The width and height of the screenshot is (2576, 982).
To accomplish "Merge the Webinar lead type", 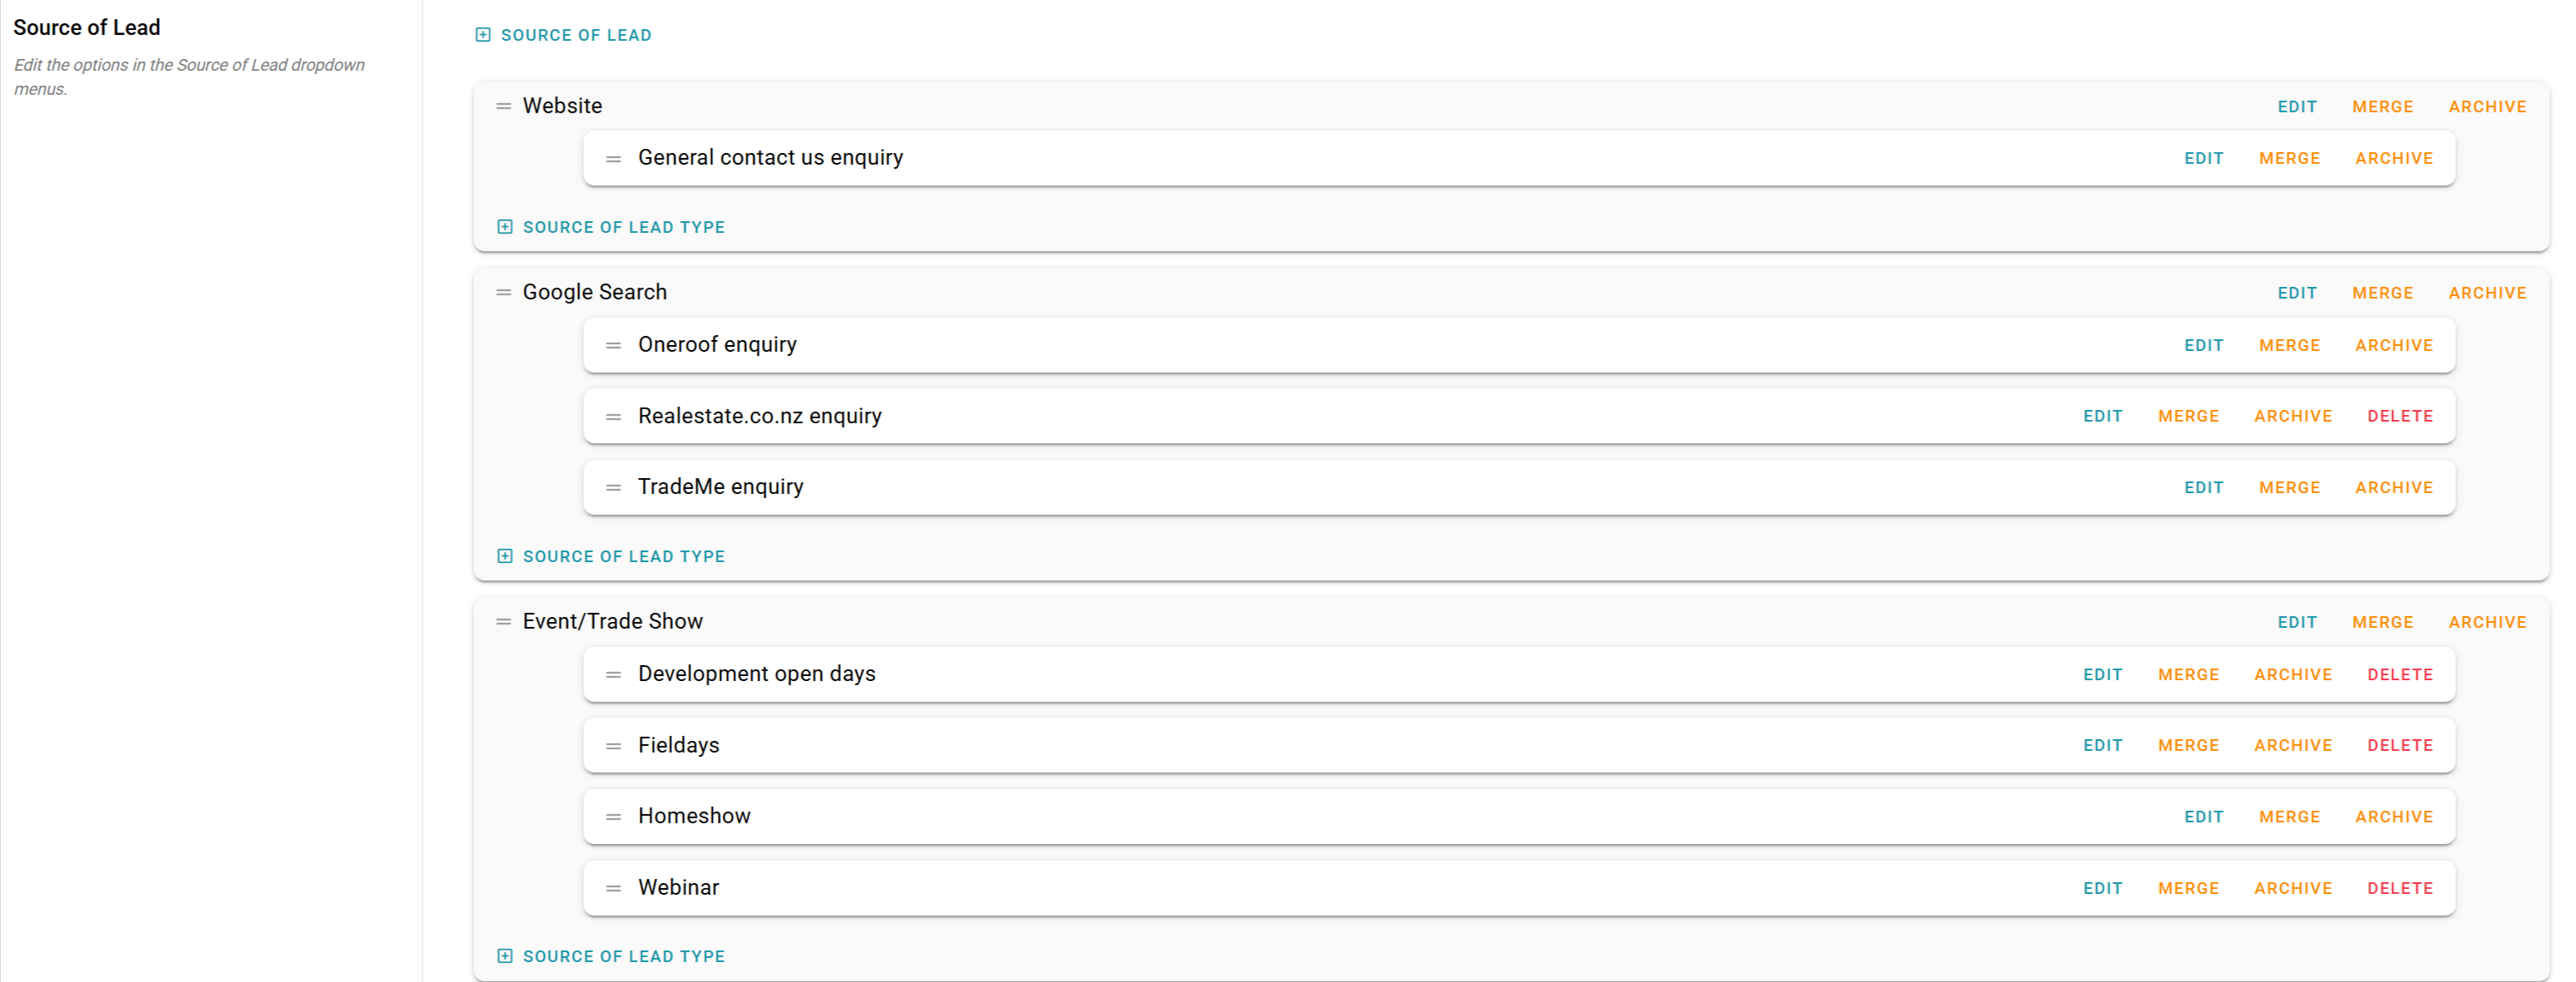I will [2188, 888].
